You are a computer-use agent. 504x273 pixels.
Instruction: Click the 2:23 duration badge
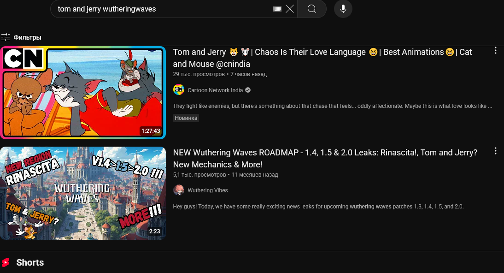[x=155, y=231]
